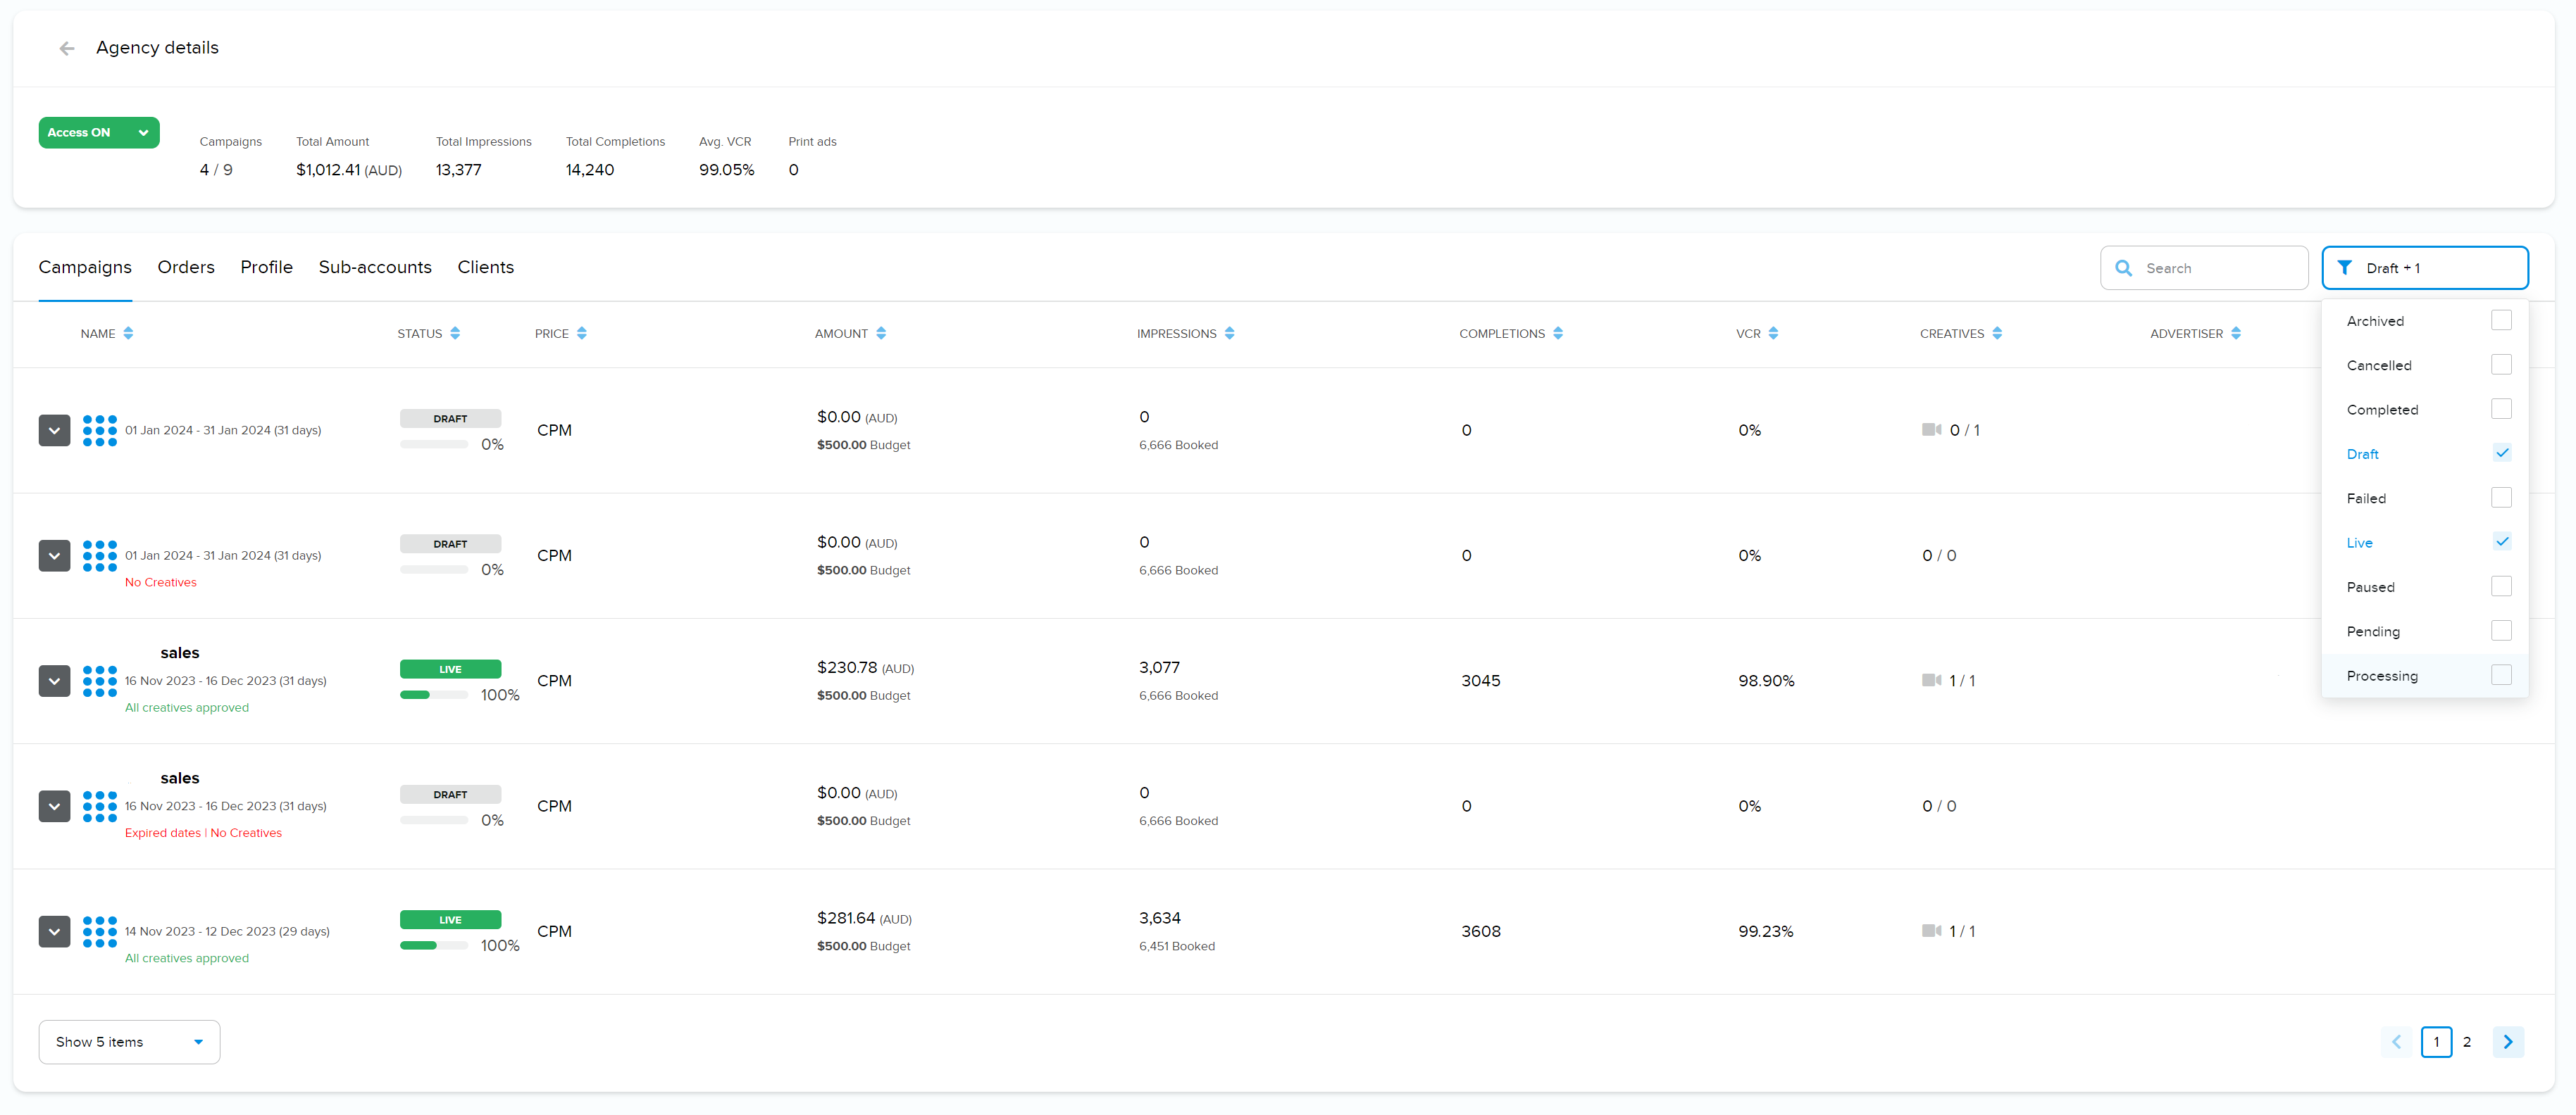Switch to the Profile tab
Viewport: 2576px width, 1115px height.
coord(266,267)
